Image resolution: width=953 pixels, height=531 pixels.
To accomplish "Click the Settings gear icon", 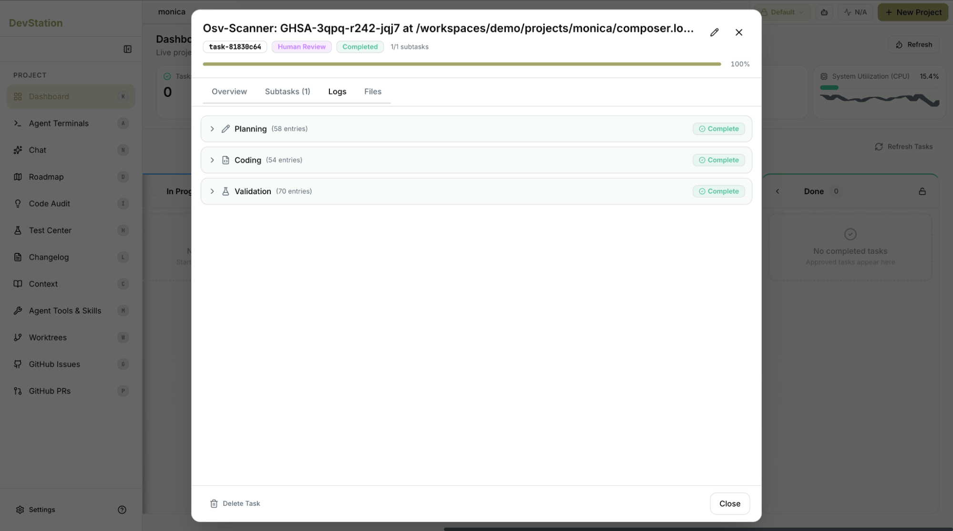I will (20, 510).
